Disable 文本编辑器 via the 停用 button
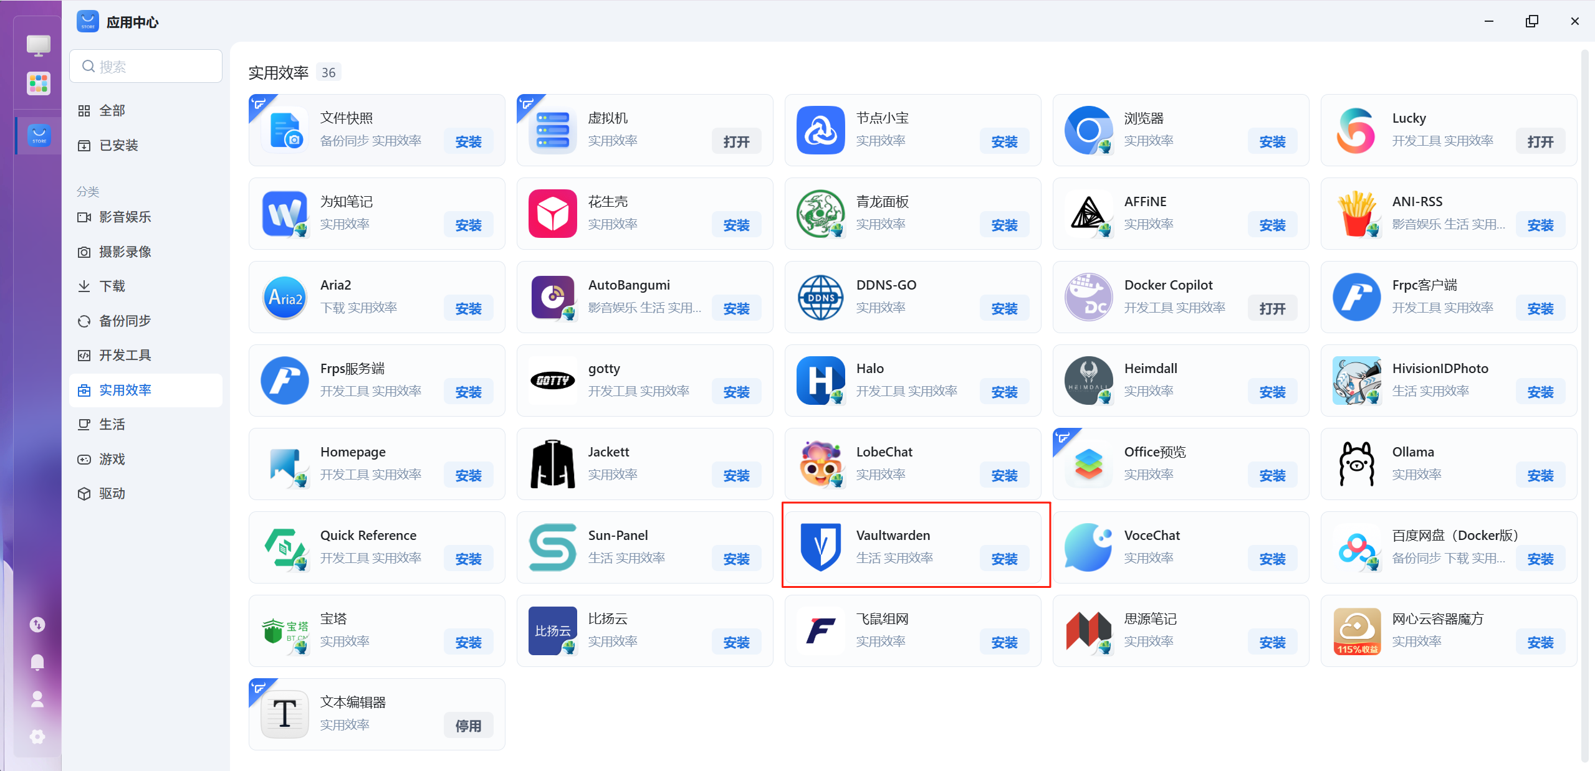 468,726
